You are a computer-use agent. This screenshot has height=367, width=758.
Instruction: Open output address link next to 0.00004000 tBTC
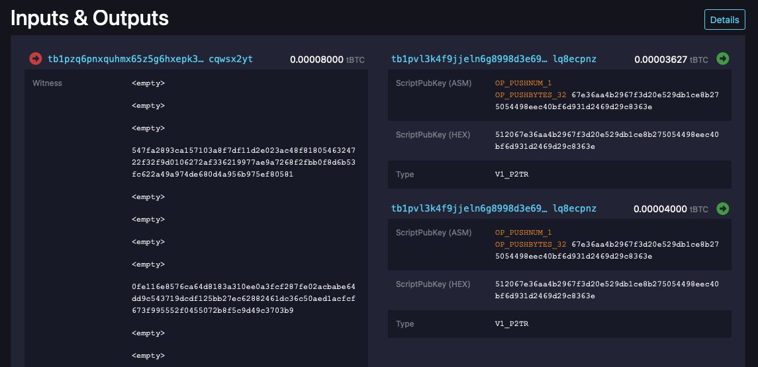tap(494, 208)
